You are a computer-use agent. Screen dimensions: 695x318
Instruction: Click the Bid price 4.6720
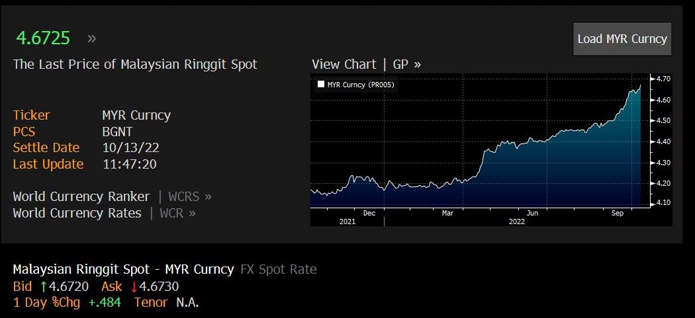click(69, 286)
